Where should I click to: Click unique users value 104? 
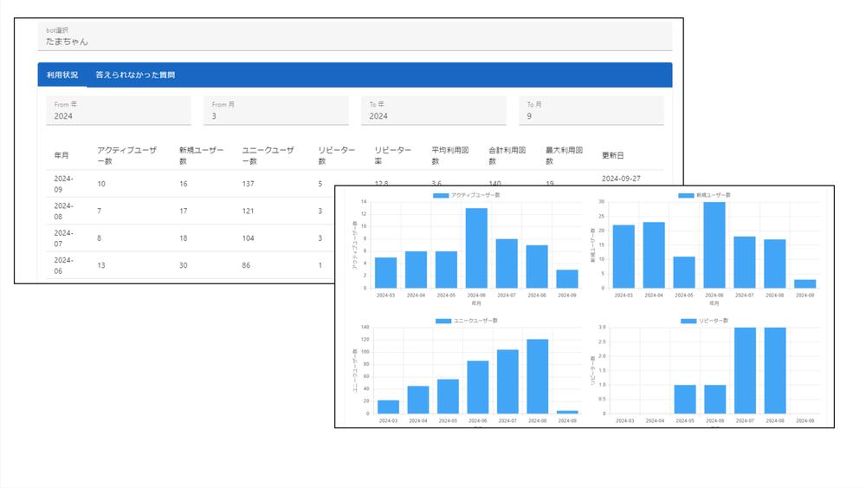click(248, 238)
